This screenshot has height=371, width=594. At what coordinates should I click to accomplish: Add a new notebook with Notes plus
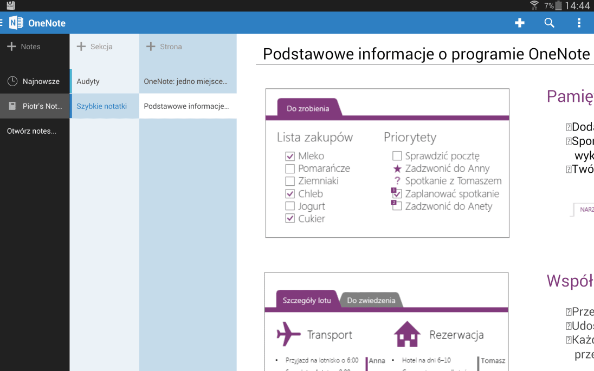(24, 47)
